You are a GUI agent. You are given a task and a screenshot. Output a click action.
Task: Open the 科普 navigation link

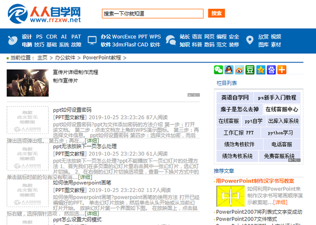(197, 45)
